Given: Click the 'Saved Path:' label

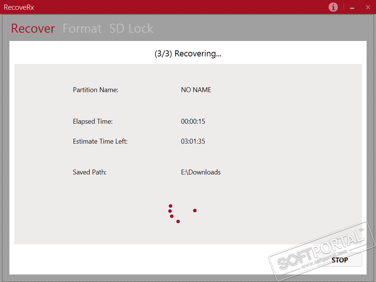Looking at the screenshot, I should [89, 172].
